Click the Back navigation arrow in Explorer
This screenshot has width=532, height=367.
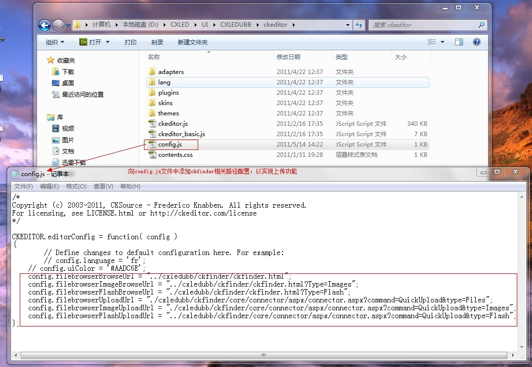click(x=44, y=25)
